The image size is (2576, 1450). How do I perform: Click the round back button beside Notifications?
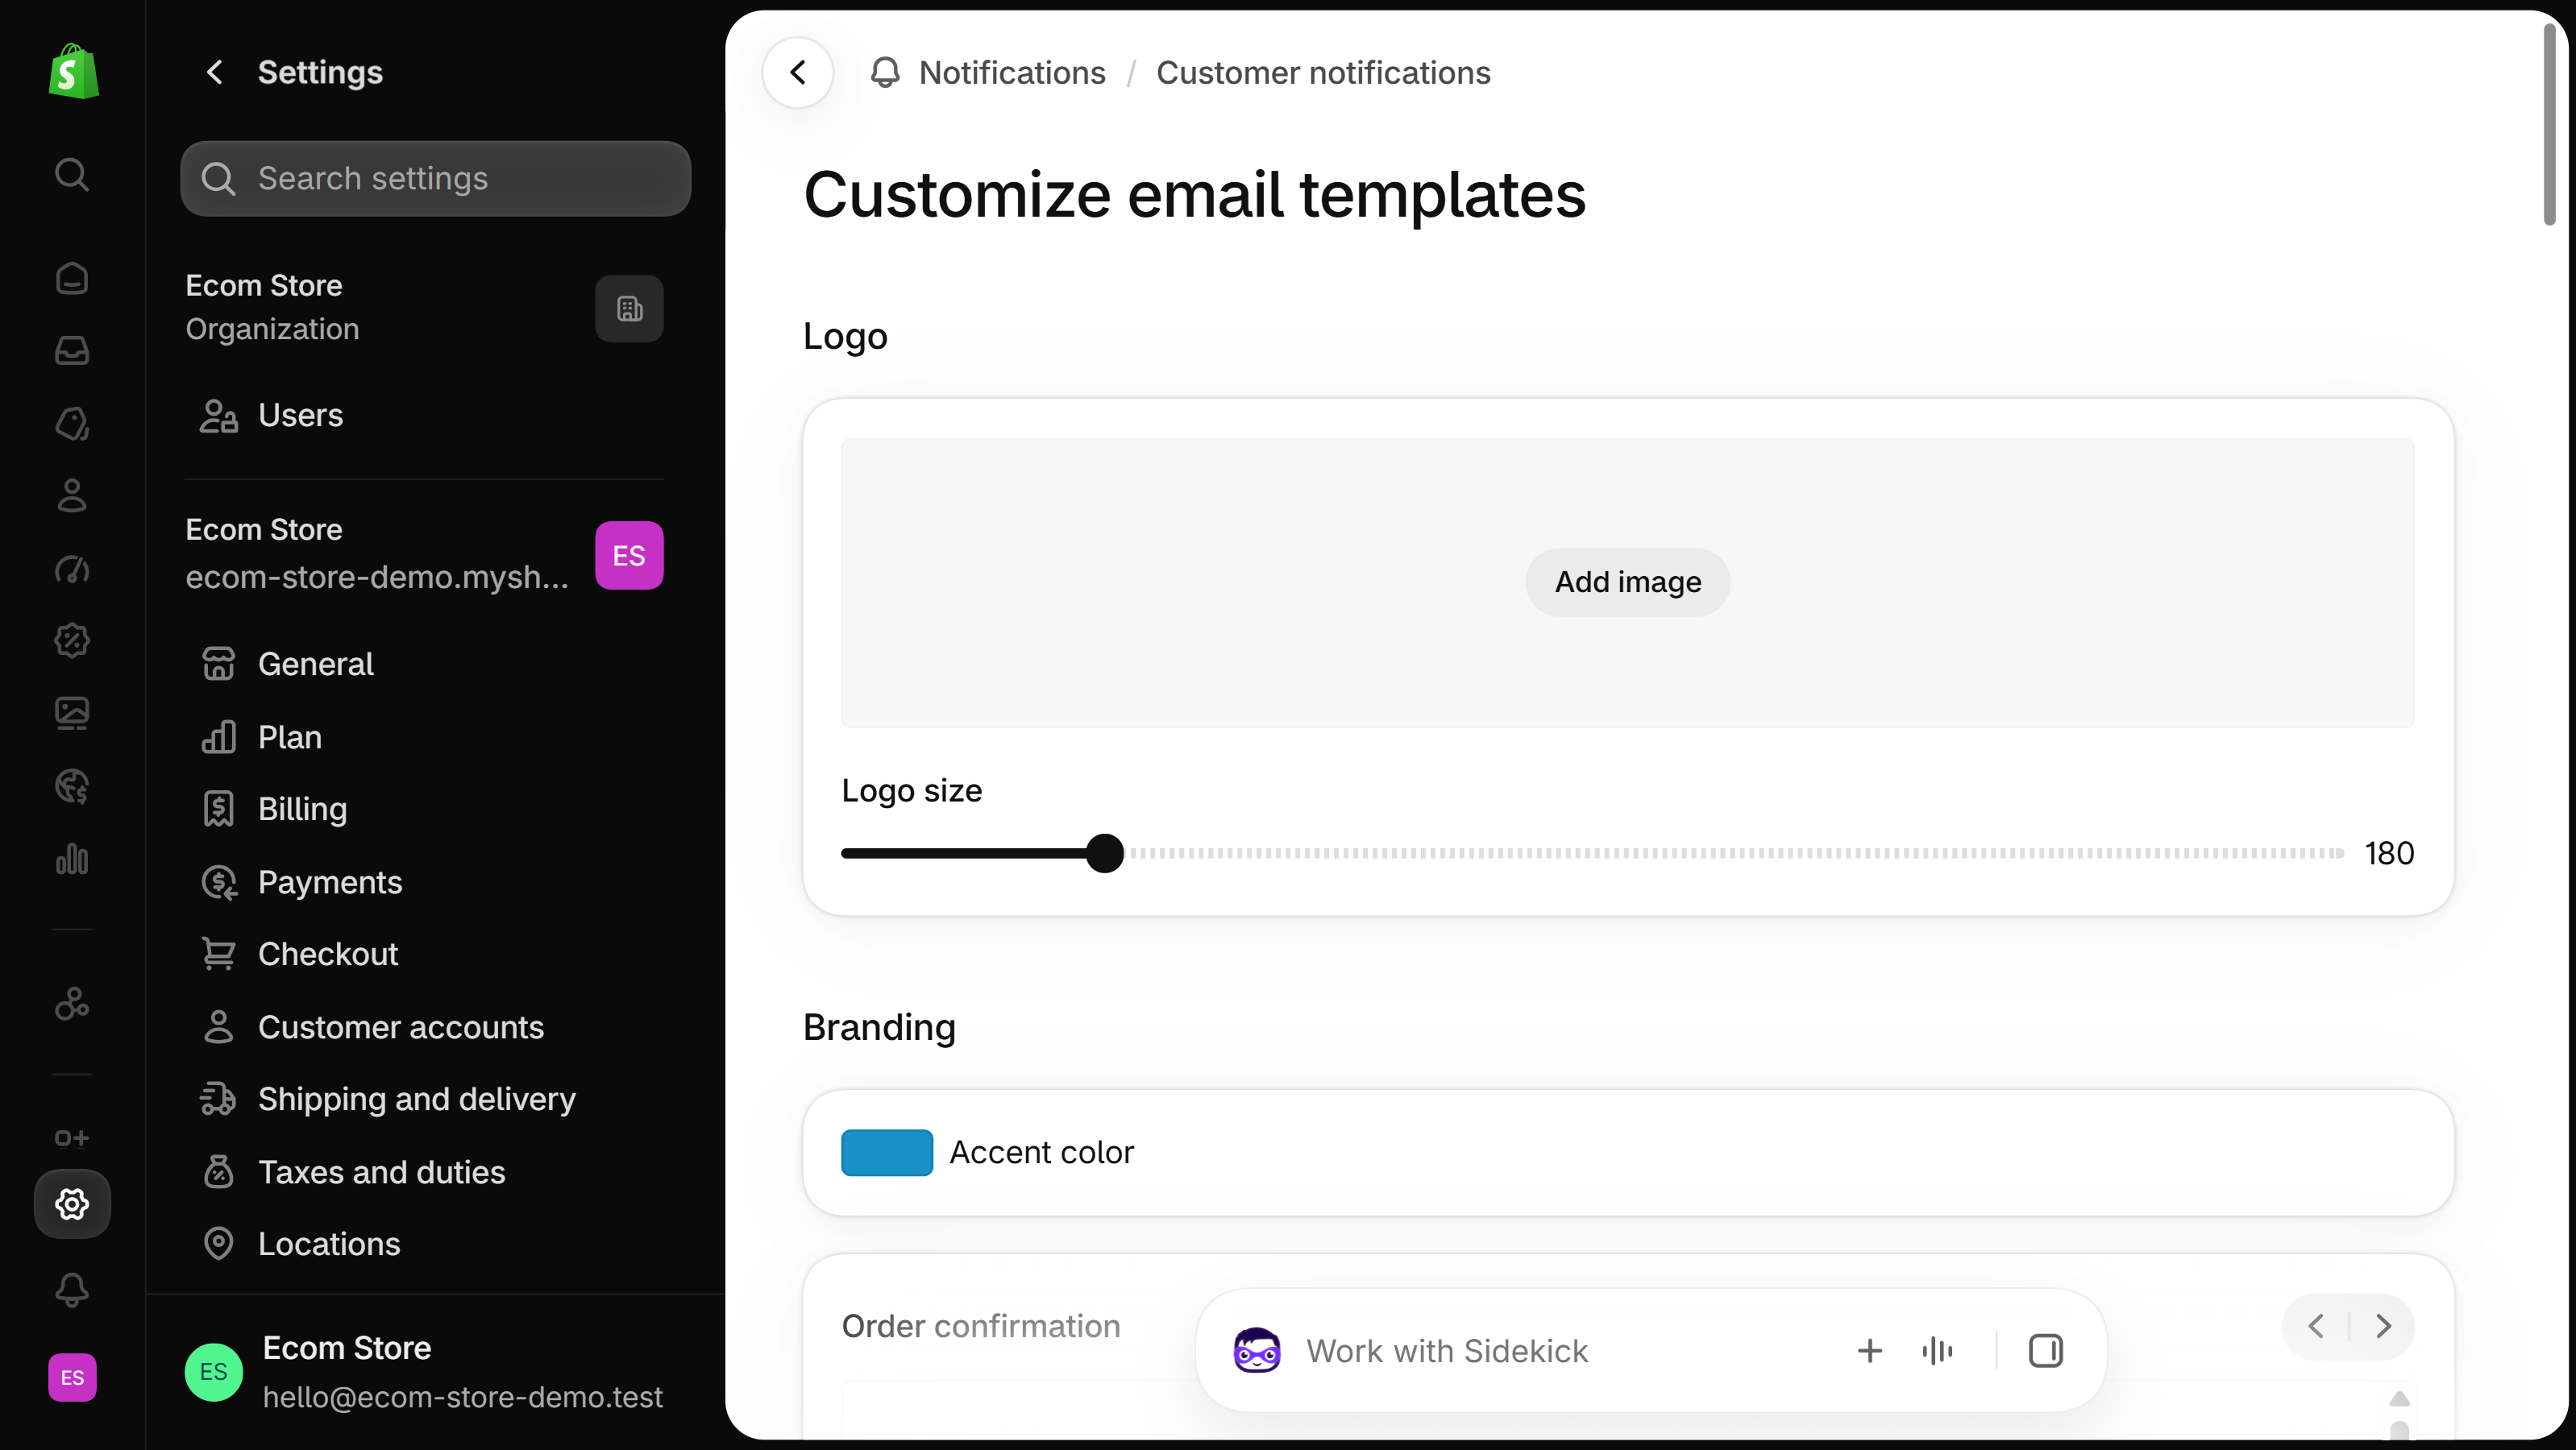pos(798,72)
